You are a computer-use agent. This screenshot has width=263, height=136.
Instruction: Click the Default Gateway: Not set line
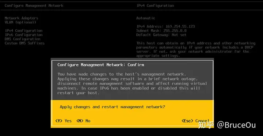point(161,35)
